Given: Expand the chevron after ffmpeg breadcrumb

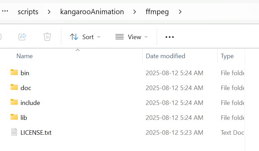Looking at the screenshot, I should [180, 12].
